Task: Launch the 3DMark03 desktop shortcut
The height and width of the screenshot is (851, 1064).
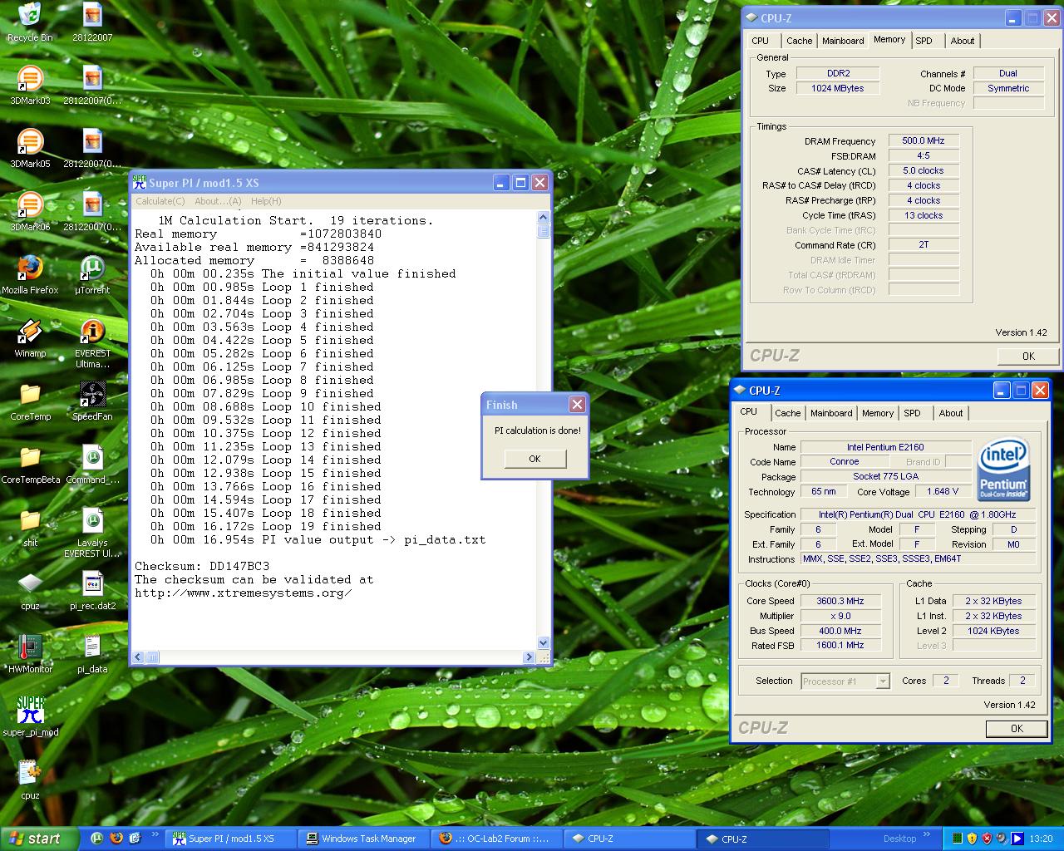Action: coord(29,85)
